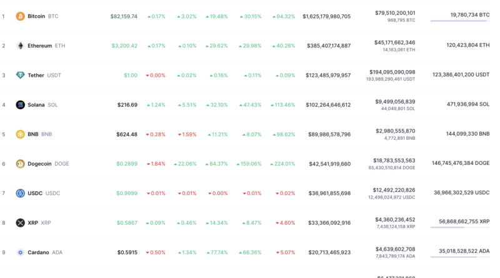Open the Bitcoin name link
Screen dimensions: 500x278
click(36, 16)
